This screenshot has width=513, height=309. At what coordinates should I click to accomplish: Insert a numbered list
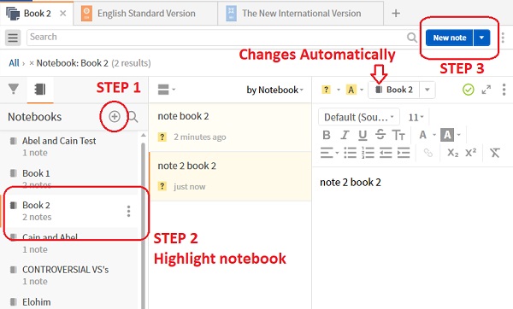click(368, 153)
